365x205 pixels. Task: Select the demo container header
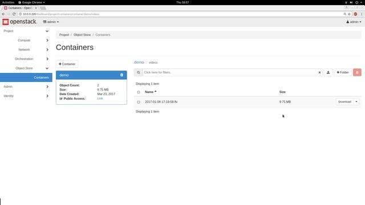(91, 75)
